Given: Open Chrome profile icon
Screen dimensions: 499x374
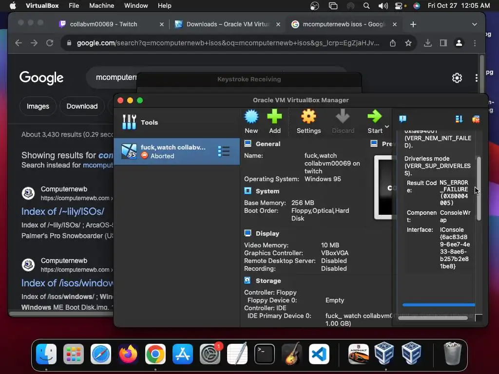Looking at the screenshot, I should (x=459, y=43).
